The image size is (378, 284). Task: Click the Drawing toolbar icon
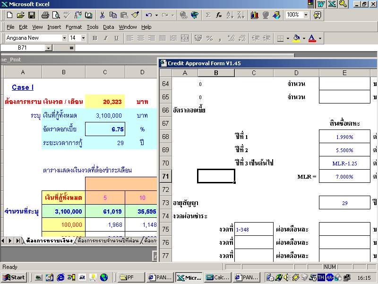[x=276, y=15]
